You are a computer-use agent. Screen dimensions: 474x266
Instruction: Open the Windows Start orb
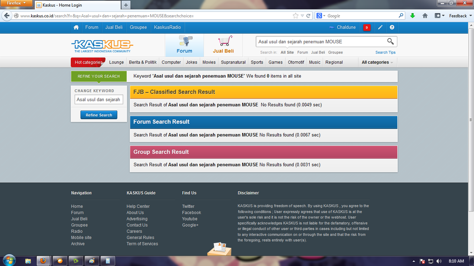(x=9, y=260)
